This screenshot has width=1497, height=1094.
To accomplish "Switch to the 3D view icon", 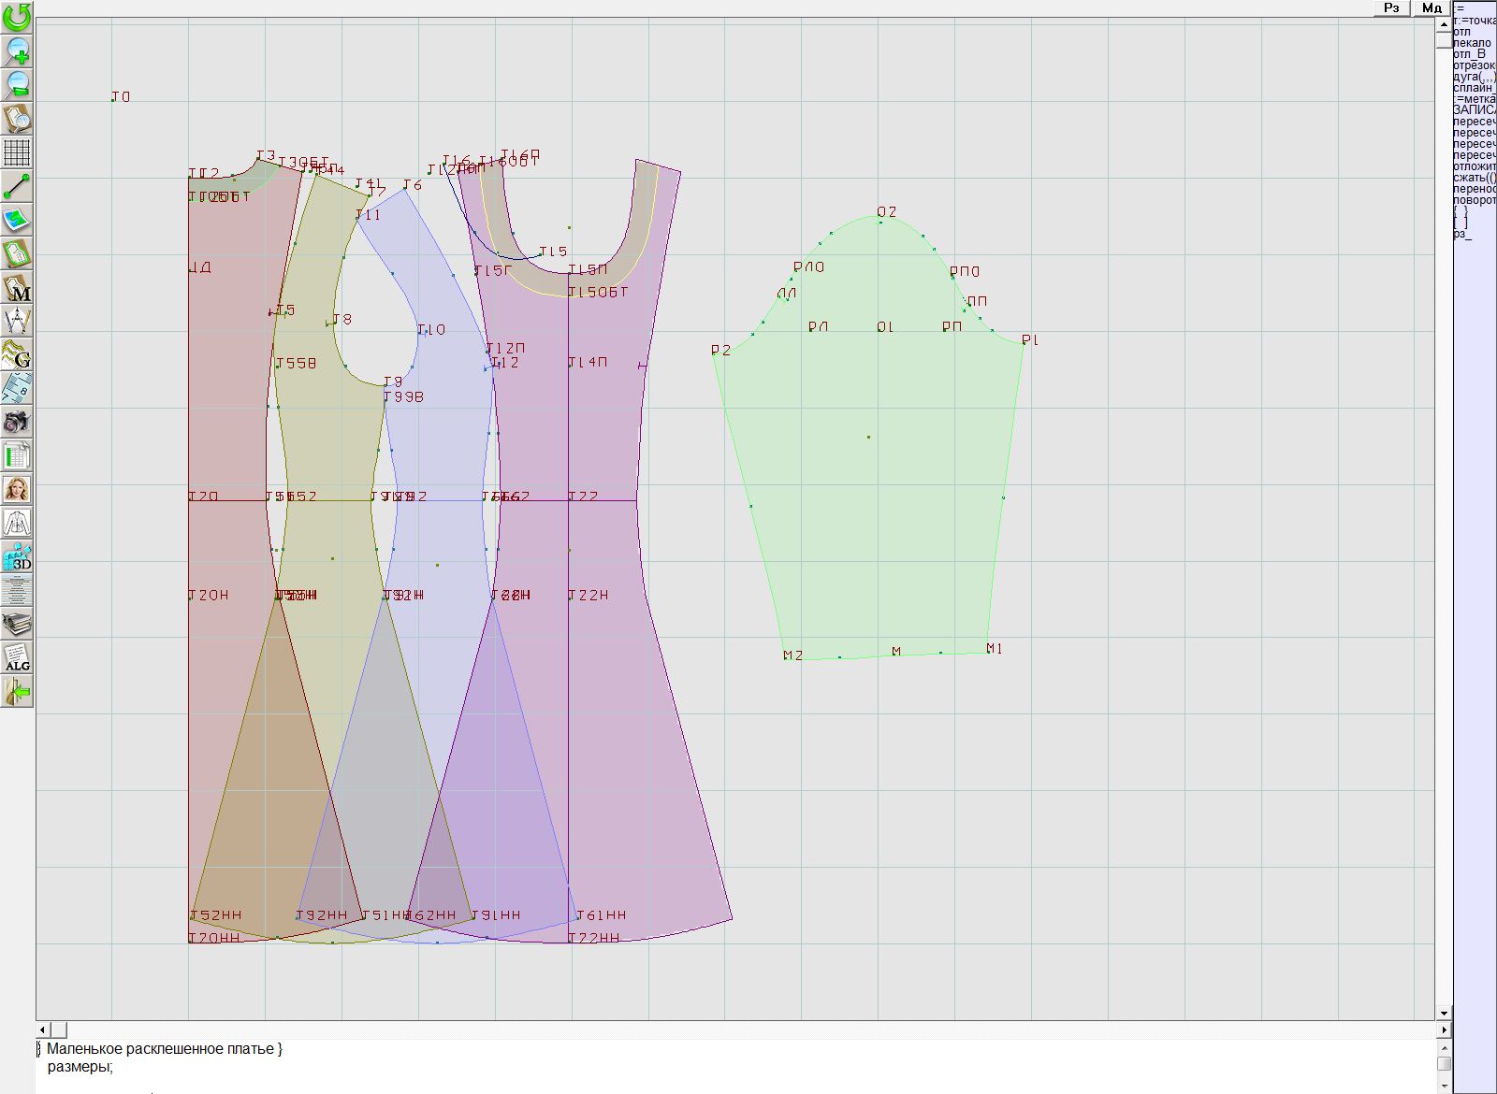I will [x=17, y=556].
